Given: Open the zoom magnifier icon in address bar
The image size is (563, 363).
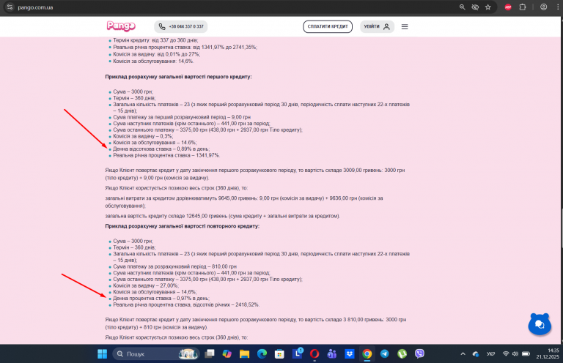Looking at the screenshot, I should (x=462, y=7).
